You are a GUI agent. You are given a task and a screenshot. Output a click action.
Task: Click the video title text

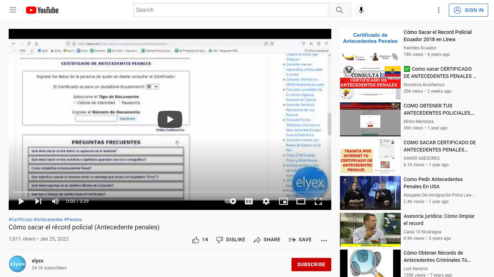tap(84, 227)
